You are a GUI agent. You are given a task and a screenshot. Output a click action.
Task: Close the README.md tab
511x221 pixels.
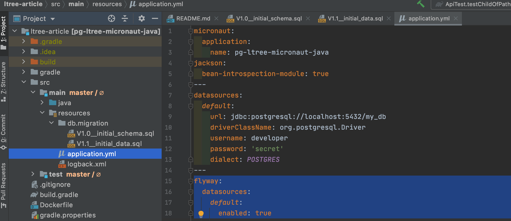216,18
